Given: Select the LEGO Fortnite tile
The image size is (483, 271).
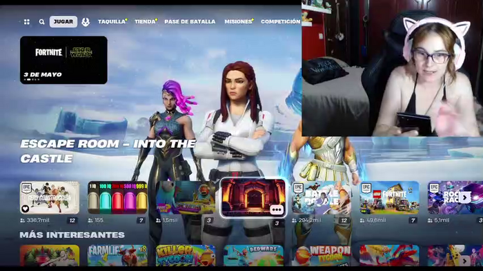Looking at the screenshot, I should [x=389, y=197].
